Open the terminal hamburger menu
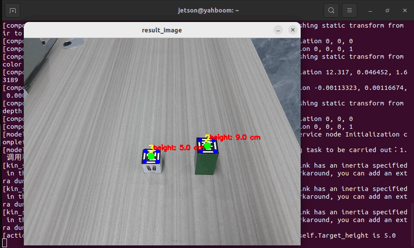The height and width of the screenshot is (248, 414). 349,10
